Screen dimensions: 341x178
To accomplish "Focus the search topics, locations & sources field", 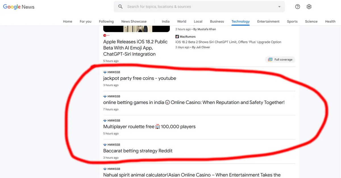I will tap(199, 7).
